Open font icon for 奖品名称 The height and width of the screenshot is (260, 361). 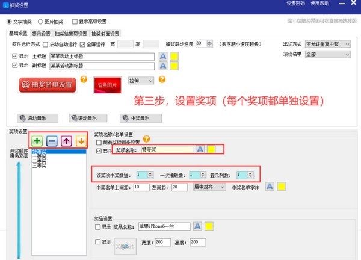pyautogui.click(x=197, y=226)
